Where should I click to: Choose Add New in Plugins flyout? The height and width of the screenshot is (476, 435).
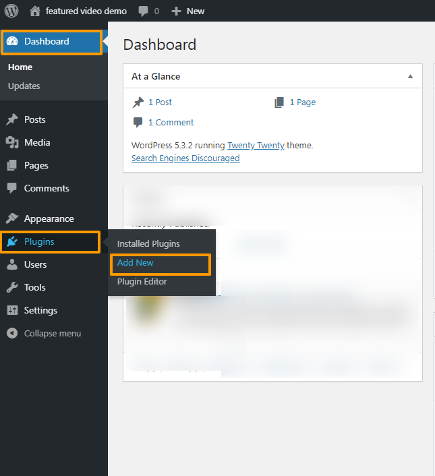[135, 262]
